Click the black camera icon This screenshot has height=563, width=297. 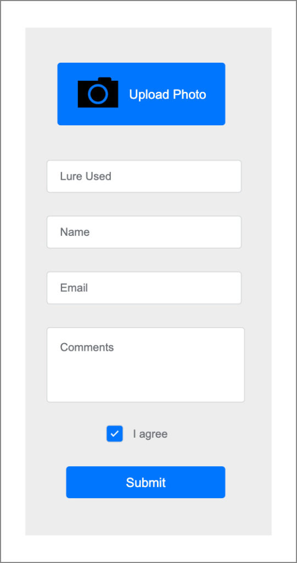98,92
